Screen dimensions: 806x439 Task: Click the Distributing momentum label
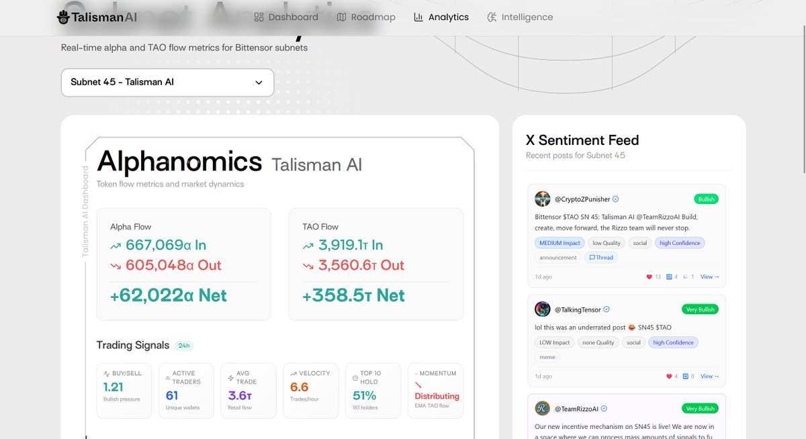[x=437, y=396]
